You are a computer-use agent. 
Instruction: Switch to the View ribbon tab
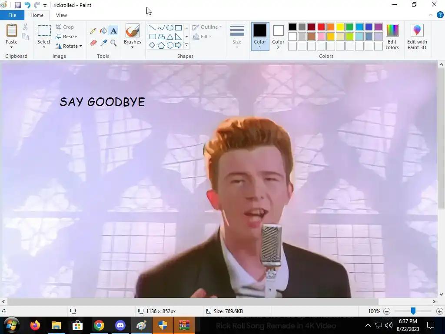pos(61,15)
